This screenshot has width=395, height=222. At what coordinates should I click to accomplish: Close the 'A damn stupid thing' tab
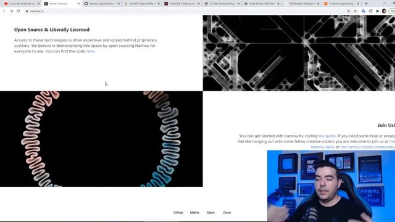[358, 4]
